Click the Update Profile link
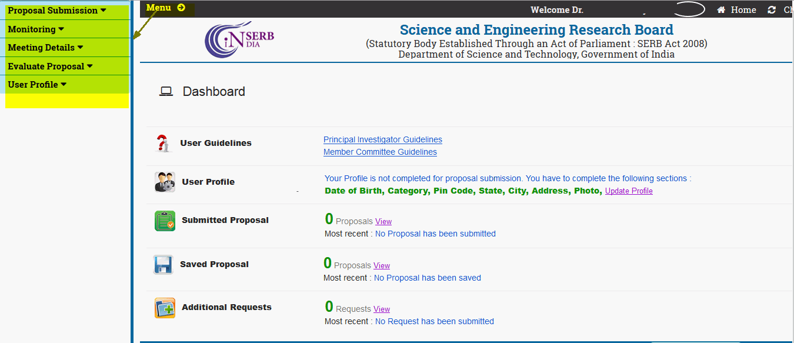This screenshot has width=794, height=343. pos(629,191)
